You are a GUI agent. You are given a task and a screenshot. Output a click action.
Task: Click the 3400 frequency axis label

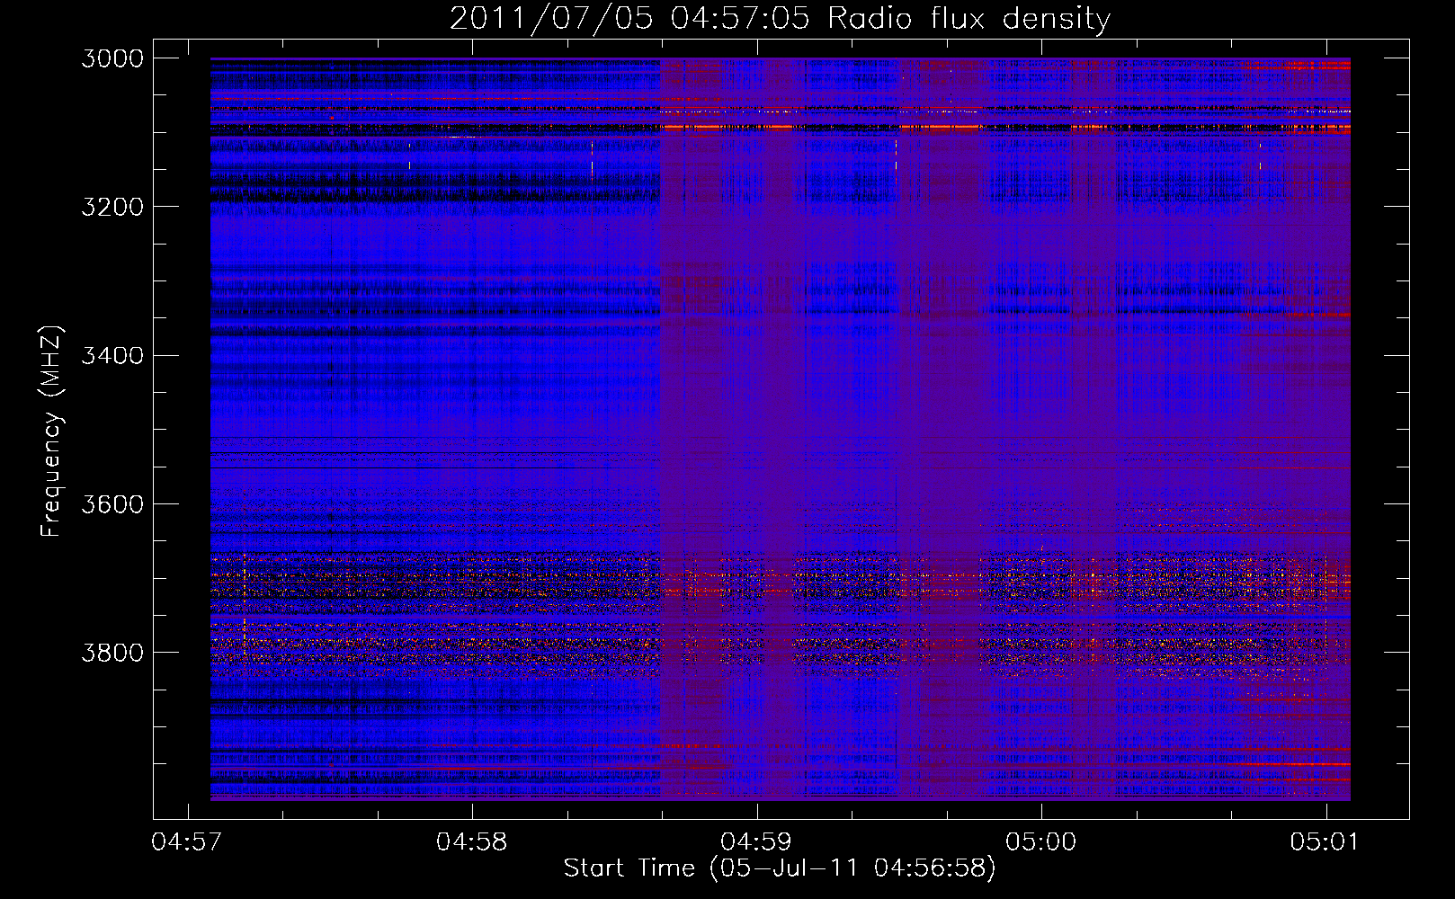(112, 355)
